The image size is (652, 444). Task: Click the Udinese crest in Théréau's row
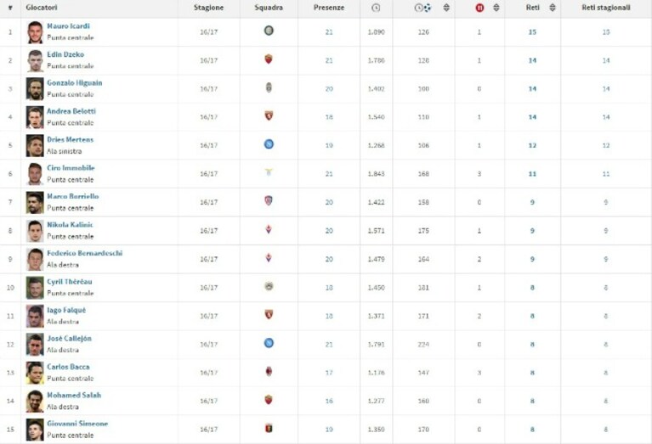point(269,286)
